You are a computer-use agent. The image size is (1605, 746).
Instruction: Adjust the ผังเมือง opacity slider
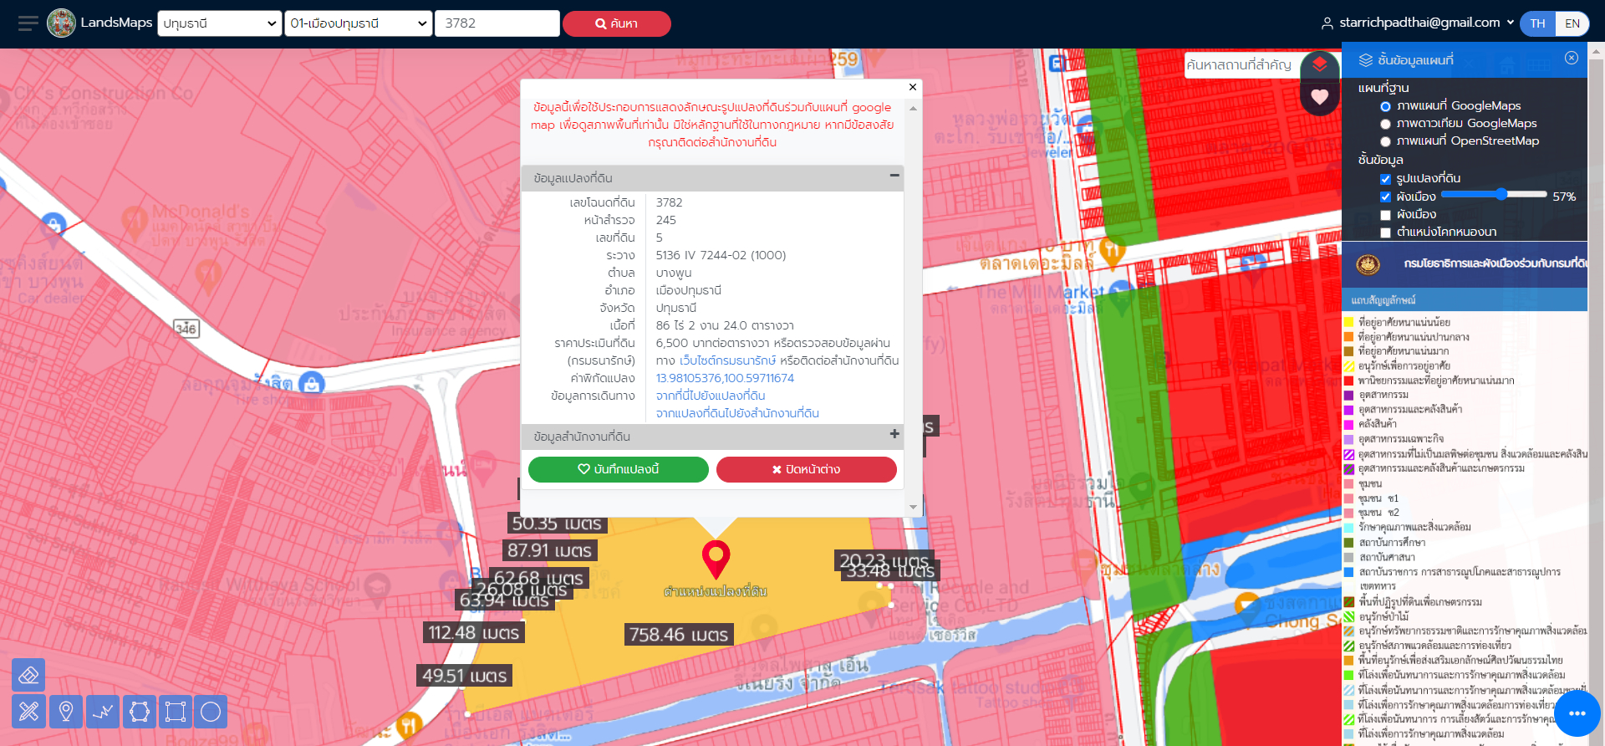pyautogui.click(x=1501, y=194)
